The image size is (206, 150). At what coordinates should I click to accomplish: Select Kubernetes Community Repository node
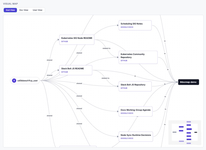[x=138, y=57]
